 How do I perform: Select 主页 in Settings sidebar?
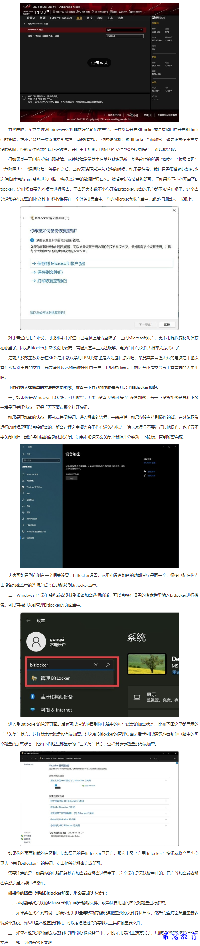click(x=27, y=454)
